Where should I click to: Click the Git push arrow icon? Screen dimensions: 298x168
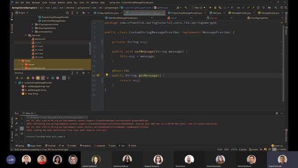click(253, 7)
